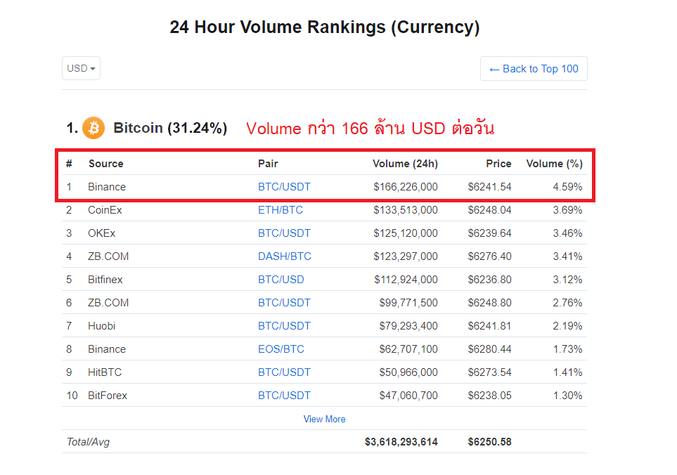Screen dimensions: 677x475
Task: Click the 'Bitfinex' source name
Action: pos(105,280)
